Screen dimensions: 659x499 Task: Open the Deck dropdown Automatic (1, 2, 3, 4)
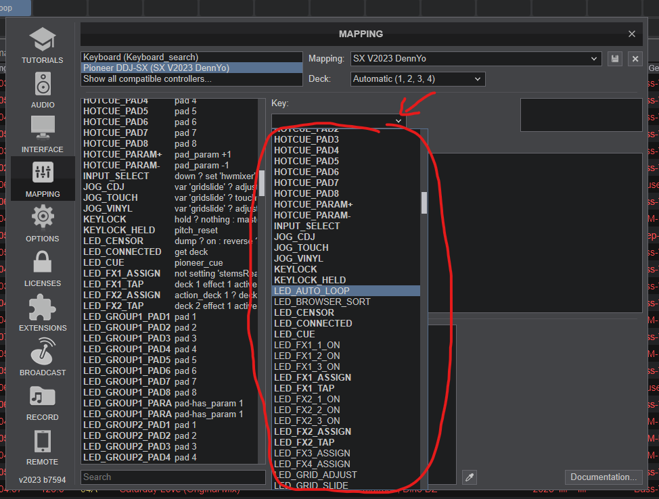pos(417,79)
